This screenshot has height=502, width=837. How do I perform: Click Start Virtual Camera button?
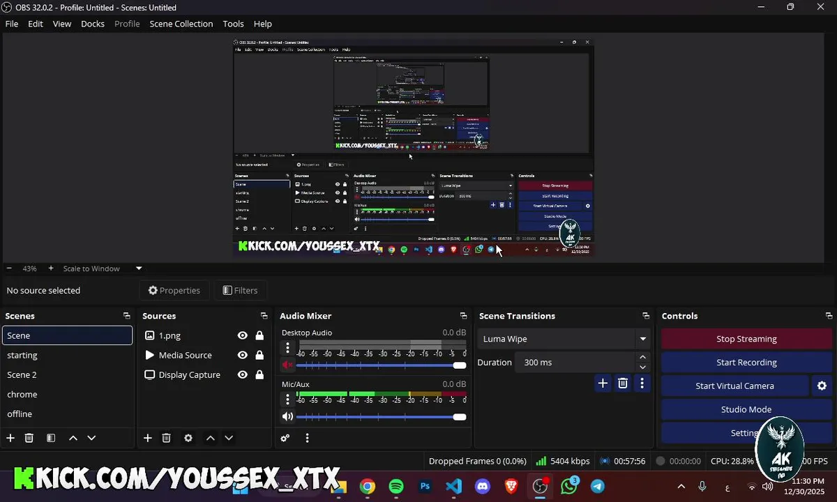pyautogui.click(x=735, y=386)
